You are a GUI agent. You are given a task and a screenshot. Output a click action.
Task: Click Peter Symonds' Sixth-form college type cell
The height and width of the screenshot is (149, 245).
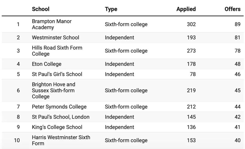point(126,107)
